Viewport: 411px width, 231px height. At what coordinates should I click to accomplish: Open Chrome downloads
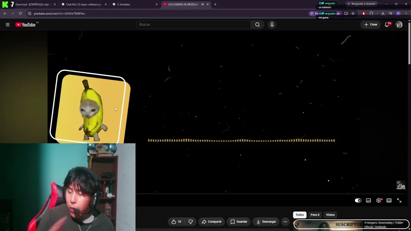[383, 13]
